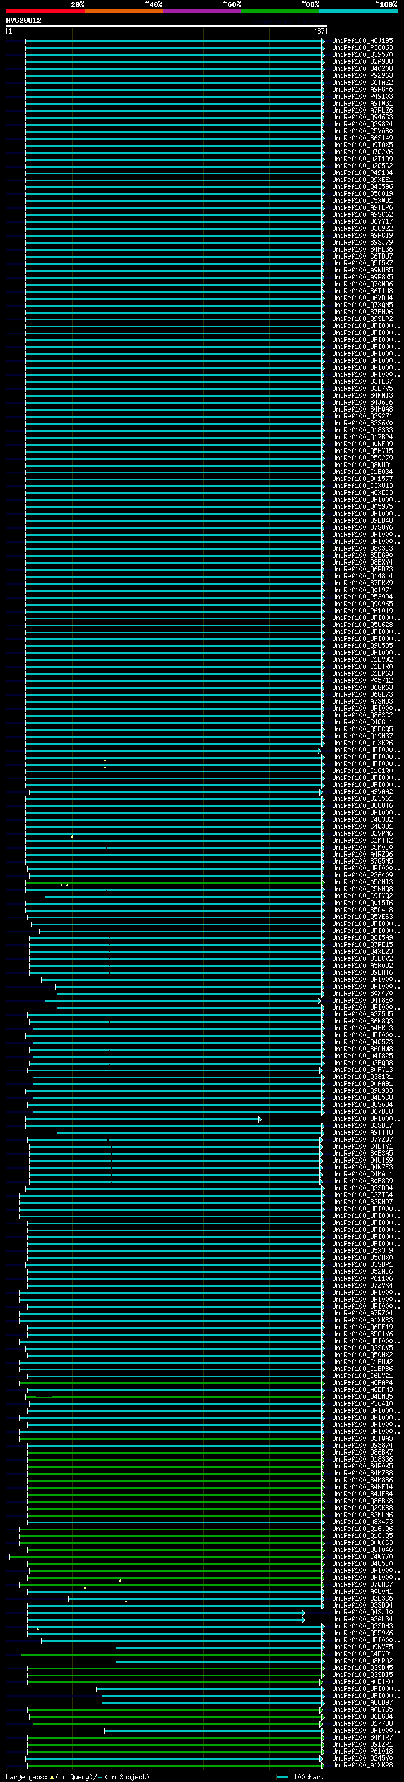Click the purple ~60% identity legend bar
Screen dimensions: 404x1782
point(203,11)
